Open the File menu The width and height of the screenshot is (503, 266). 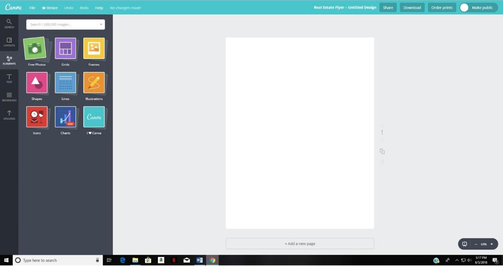coord(32,8)
